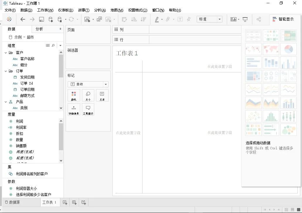The width and height of the screenshot is (302, 213).
Task: Select the 利润排名前列的客户 set
Action: [x=32, y=174]
